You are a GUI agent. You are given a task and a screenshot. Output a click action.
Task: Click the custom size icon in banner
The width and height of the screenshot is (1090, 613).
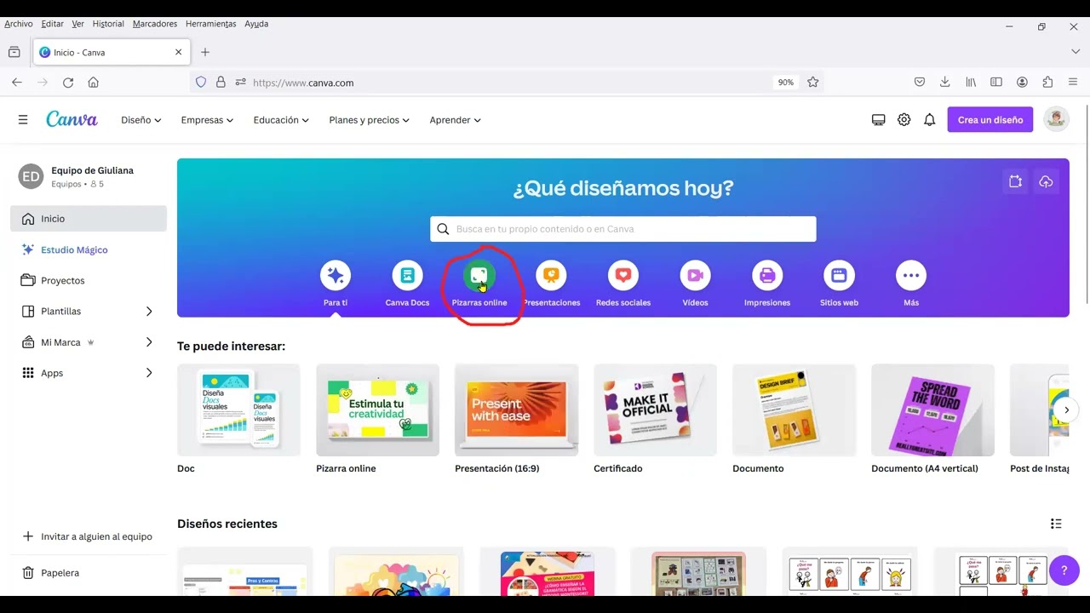(1015, 181)
